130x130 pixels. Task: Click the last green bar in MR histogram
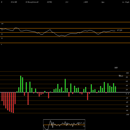[115, 89]
